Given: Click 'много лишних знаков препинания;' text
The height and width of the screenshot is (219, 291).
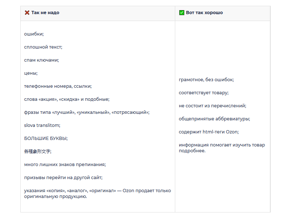Looking at the screenshot, I should (x=65, y=165).
